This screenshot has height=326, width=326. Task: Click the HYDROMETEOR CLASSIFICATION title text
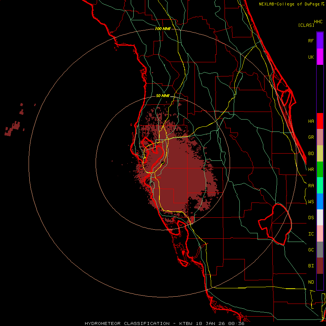(127, 323)
